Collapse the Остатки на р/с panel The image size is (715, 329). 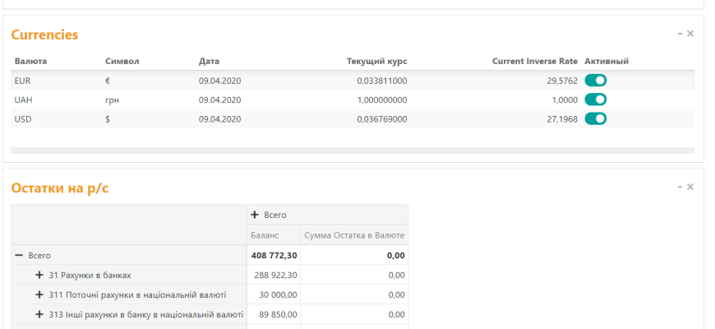pyautogui.click(x=680, y=187)
